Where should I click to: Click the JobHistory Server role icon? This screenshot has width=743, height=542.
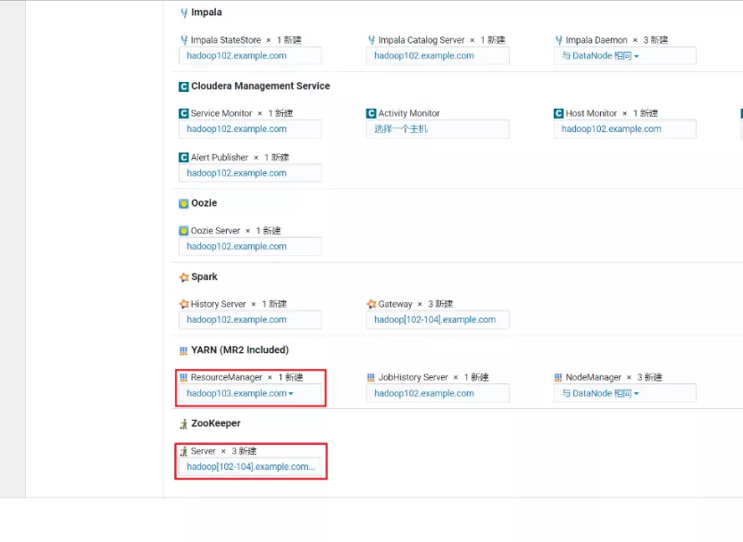371,377
